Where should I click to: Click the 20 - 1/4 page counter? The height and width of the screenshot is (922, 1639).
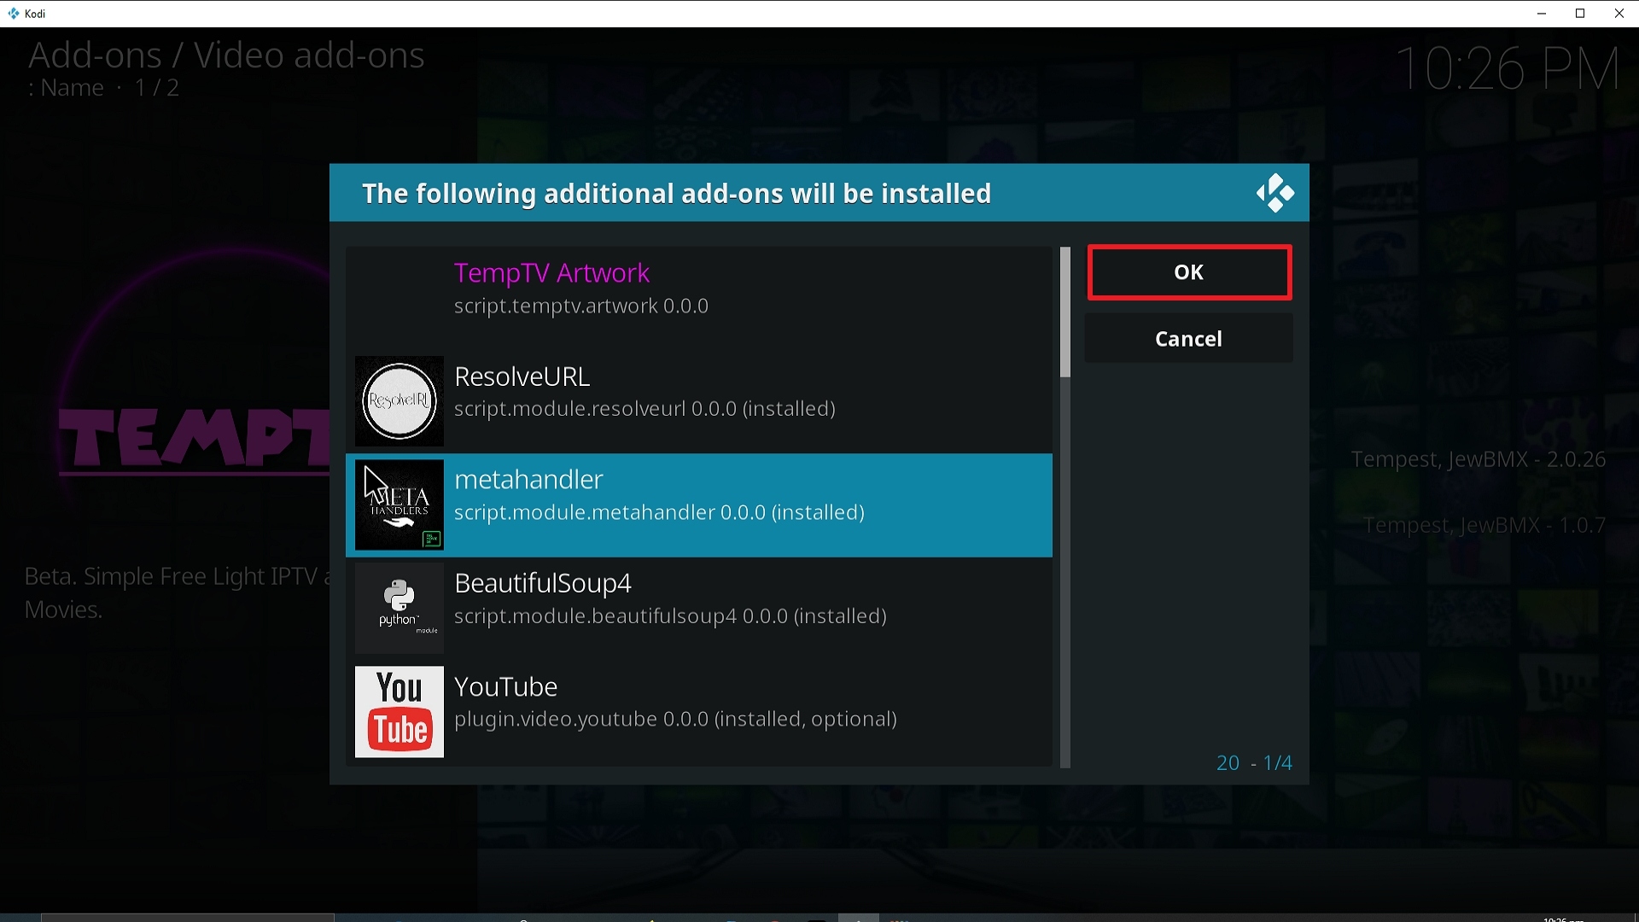click(x=1254, y=763)
